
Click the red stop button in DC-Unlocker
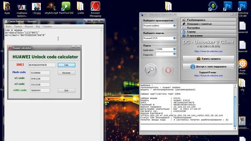point(168,70)
